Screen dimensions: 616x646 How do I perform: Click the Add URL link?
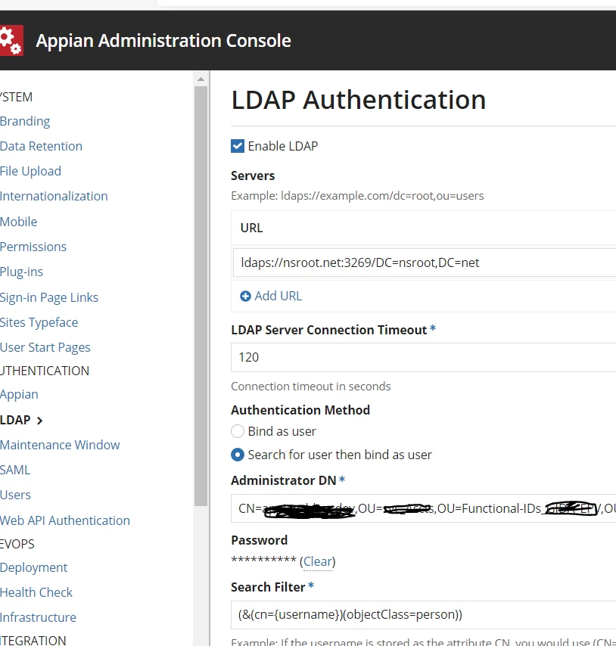[x=278, y=296]
